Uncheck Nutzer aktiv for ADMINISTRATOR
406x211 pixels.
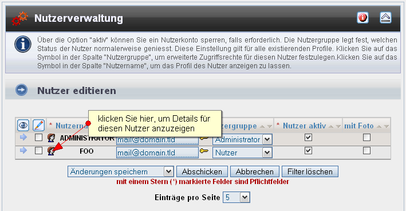(x=308, y=138)
